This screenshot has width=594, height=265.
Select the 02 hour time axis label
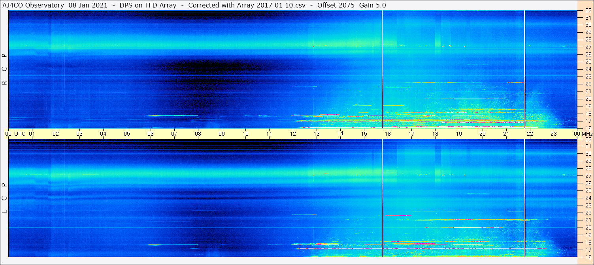[56, 134]
